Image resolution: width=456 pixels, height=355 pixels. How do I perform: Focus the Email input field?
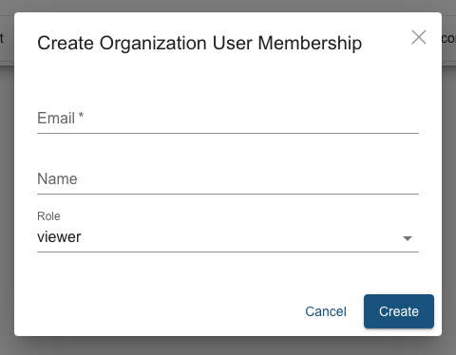(x=228, y=119)
